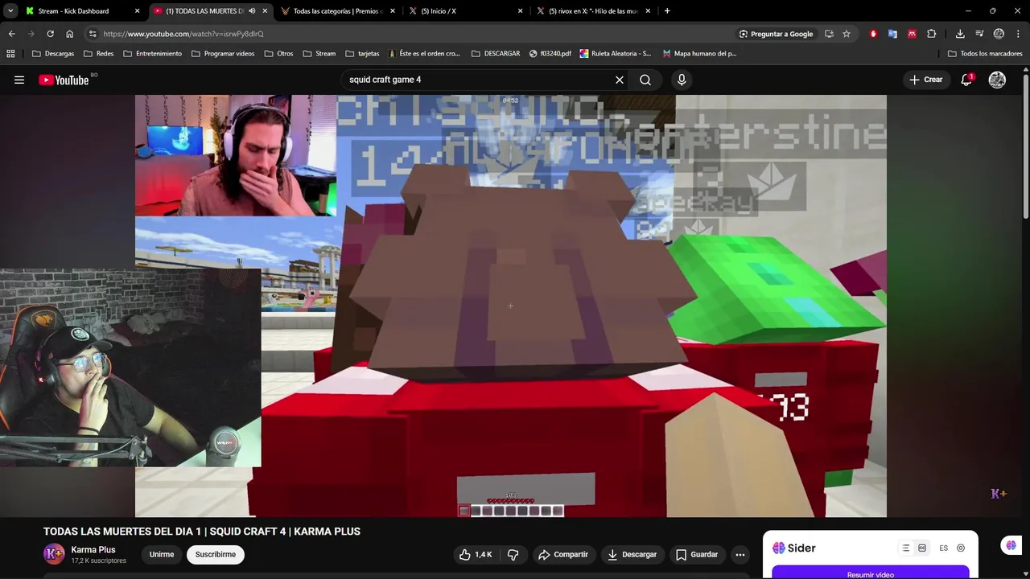
Task: Open DESCARGAR bookmark folder
Action: tap(496, 54)
